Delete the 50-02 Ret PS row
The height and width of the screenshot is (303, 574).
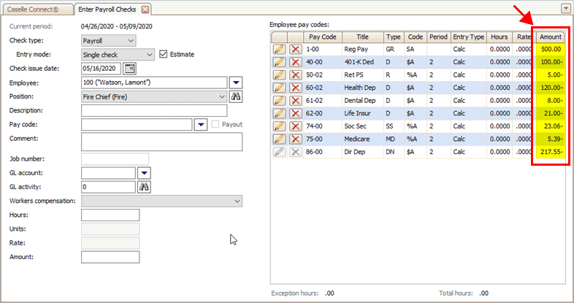click(296, 74)
